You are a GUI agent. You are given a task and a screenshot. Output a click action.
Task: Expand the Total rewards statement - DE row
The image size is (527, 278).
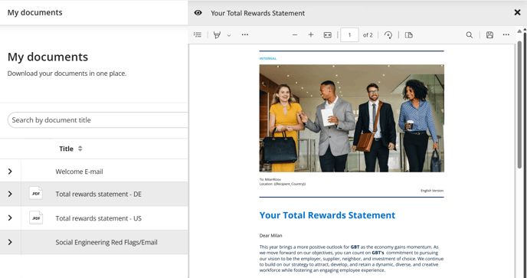(10, 194)
